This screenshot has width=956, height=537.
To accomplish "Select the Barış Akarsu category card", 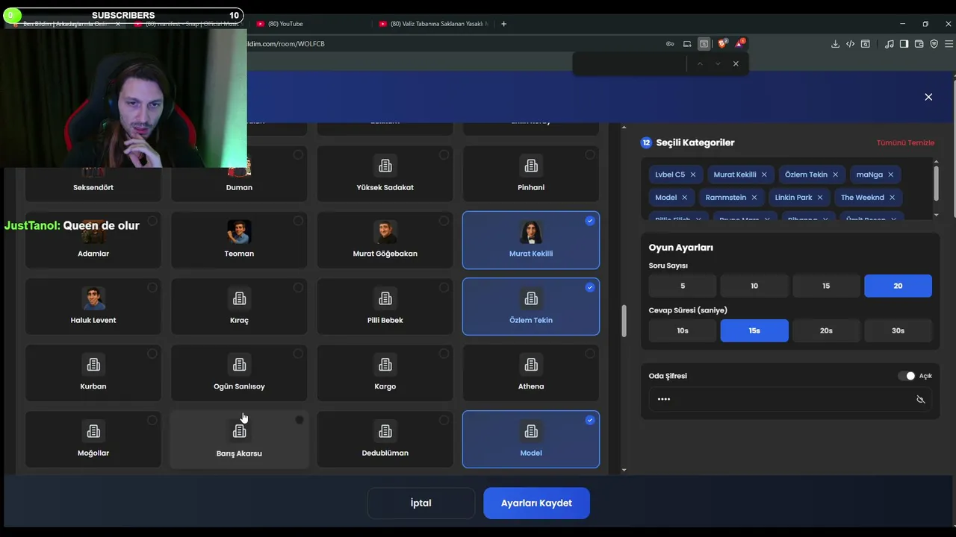I will (239, 439).
